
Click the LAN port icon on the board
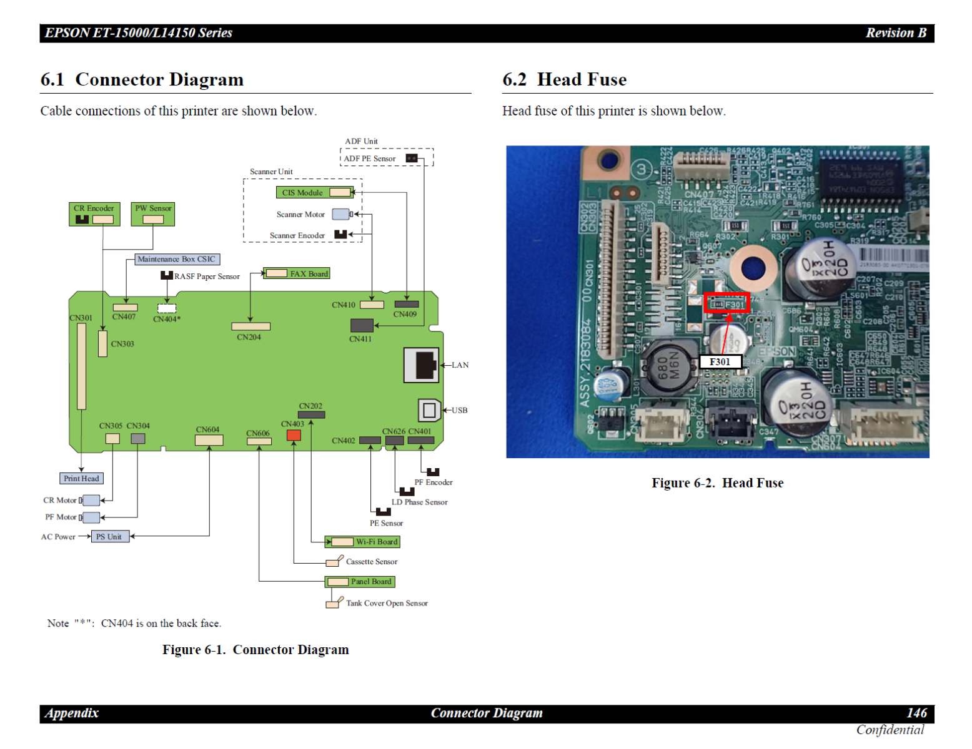[x=421, y=365]
